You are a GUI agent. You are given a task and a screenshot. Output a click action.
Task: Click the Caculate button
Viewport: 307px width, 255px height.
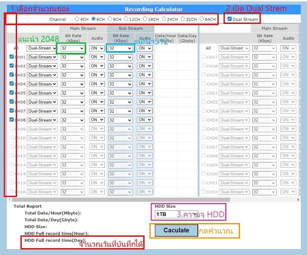pyautogui.click(x=176, y=230)
